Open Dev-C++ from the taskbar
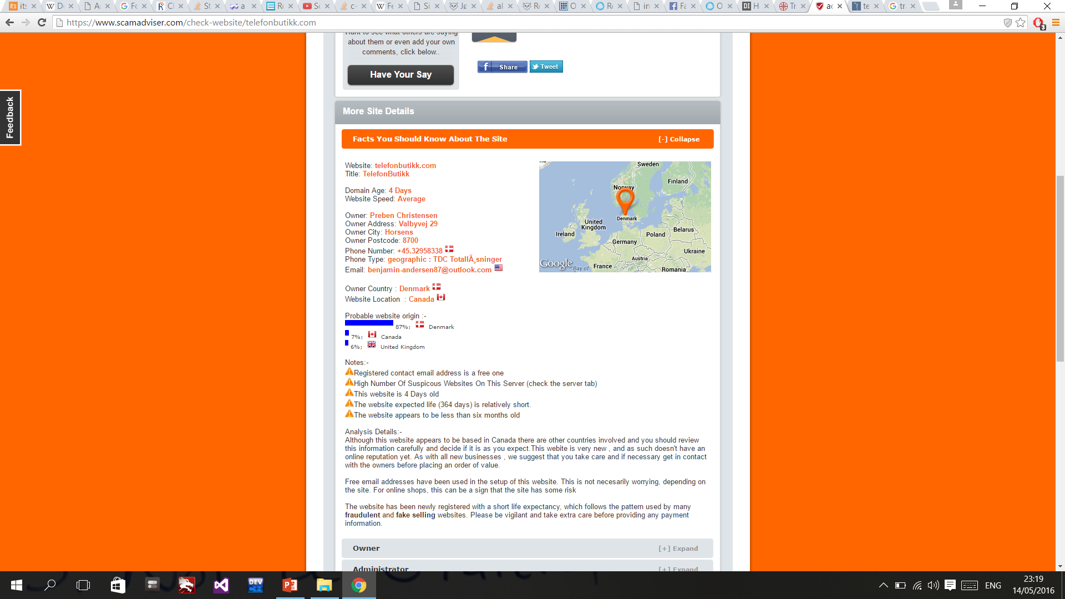The image size is (1065, 599). click(256, 585)
